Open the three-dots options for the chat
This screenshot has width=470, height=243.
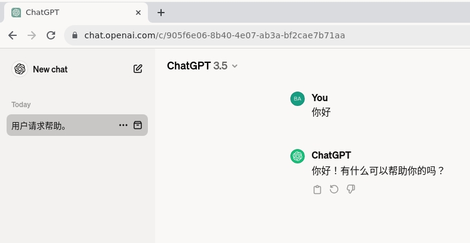[123, 125]
